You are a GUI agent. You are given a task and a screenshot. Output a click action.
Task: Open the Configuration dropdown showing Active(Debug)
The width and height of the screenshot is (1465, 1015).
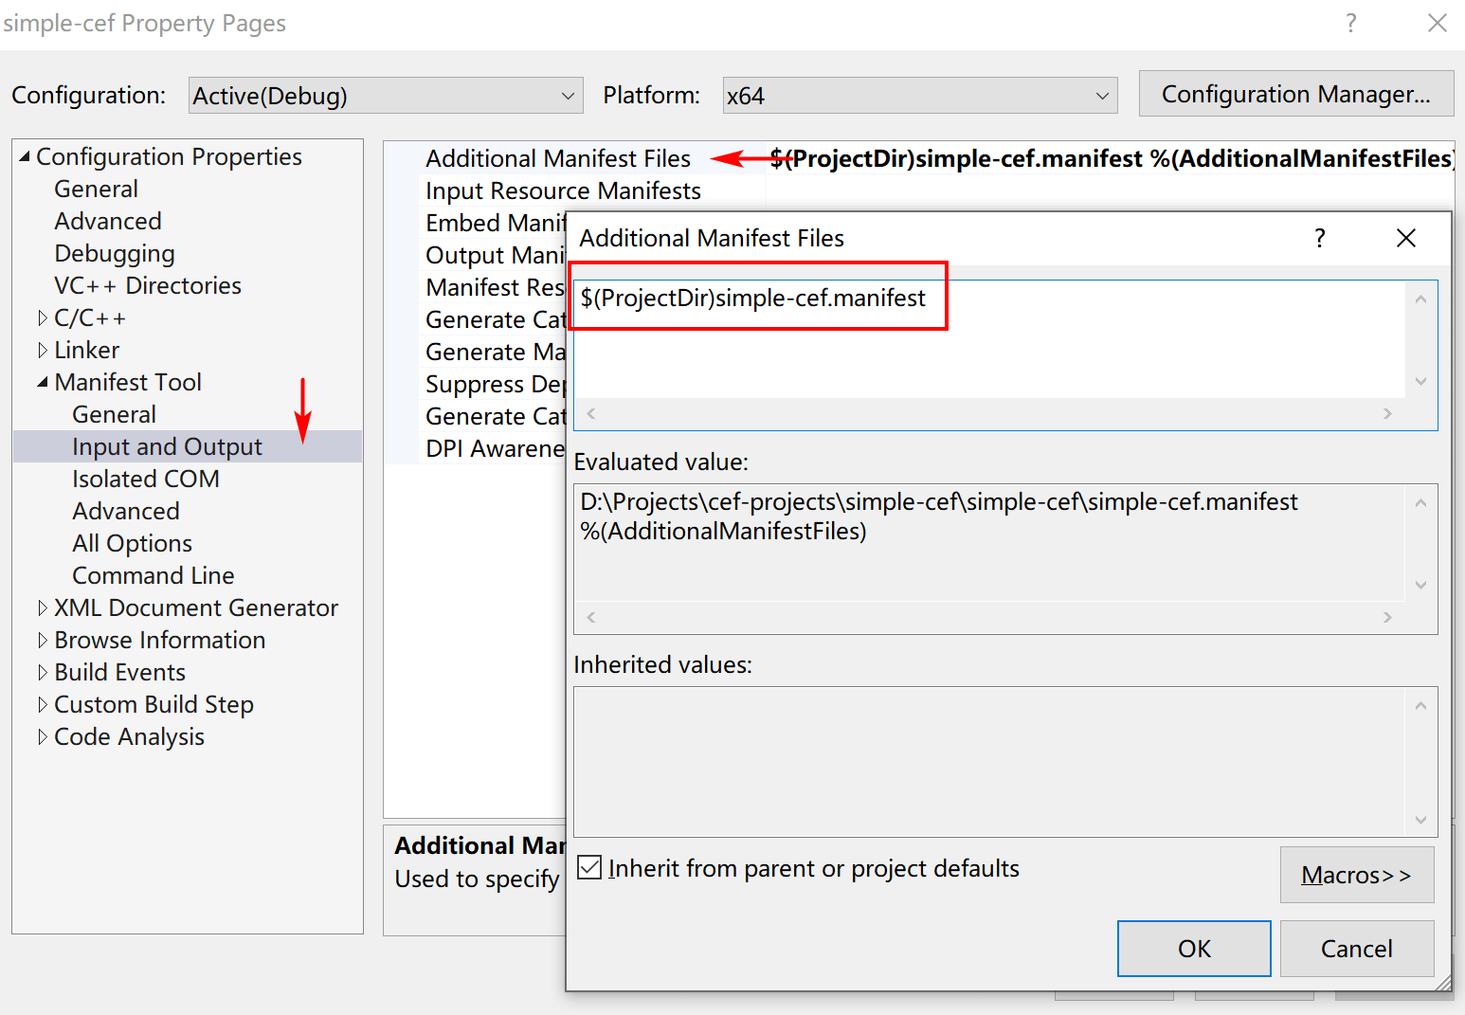(385, 96)
